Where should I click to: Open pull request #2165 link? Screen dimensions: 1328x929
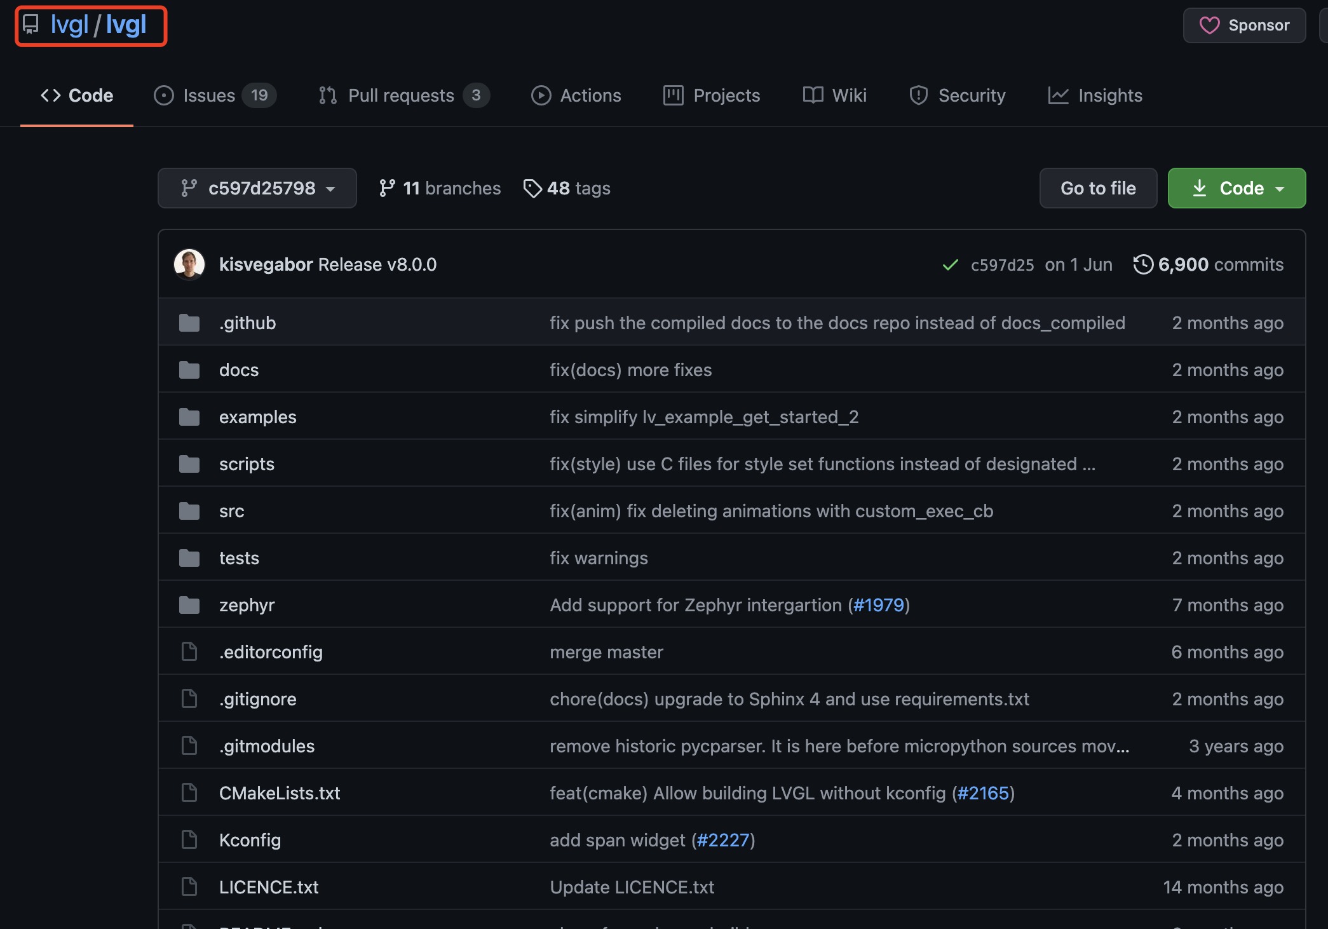983,793
